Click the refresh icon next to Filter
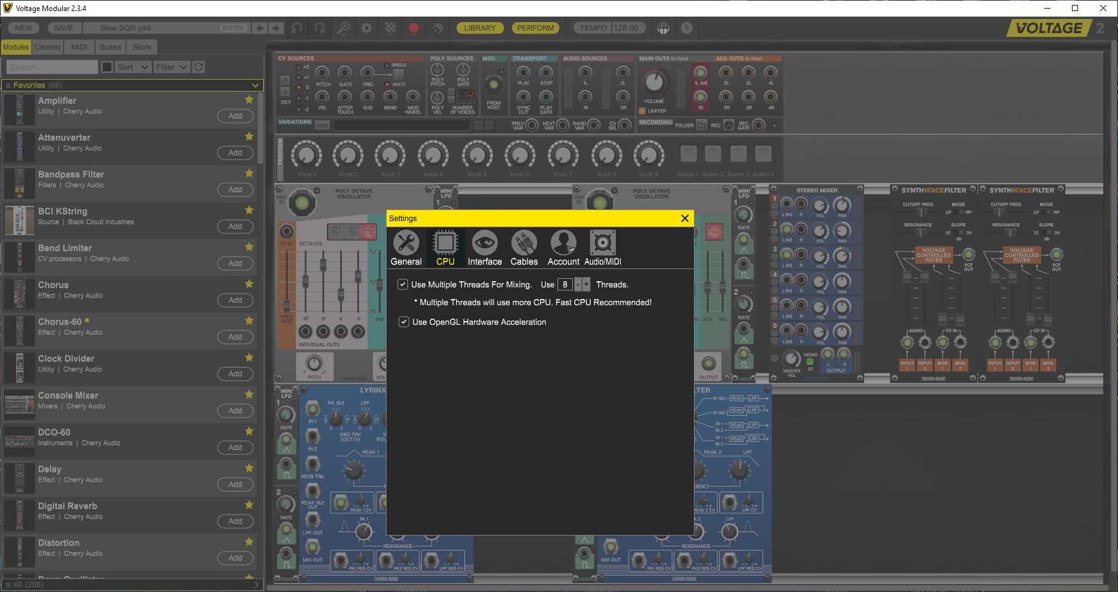 199,67
